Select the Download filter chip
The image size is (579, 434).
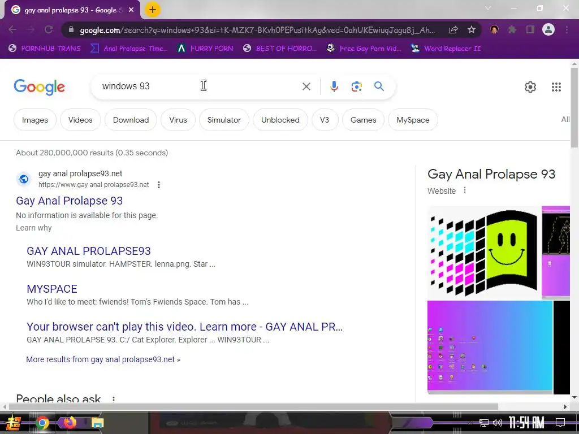[x=131, y=120]
